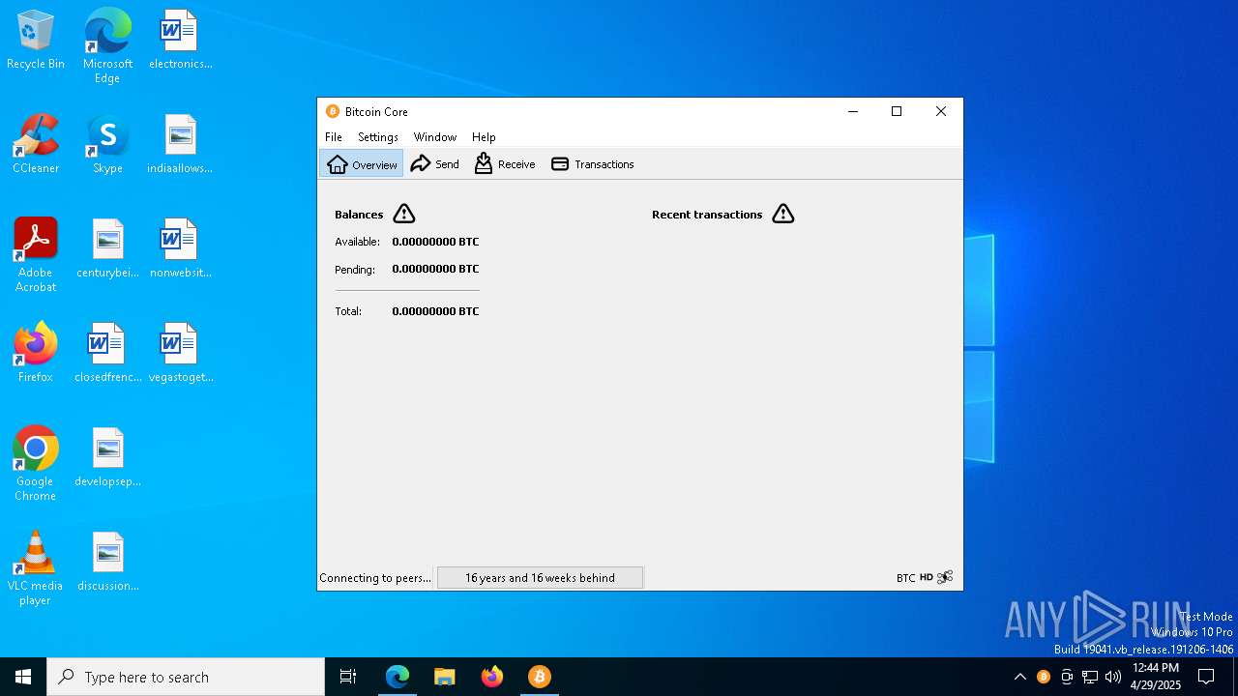Select the CCleaner desktop shortcut
This screenshot has width=1238, height=696.
36,145
